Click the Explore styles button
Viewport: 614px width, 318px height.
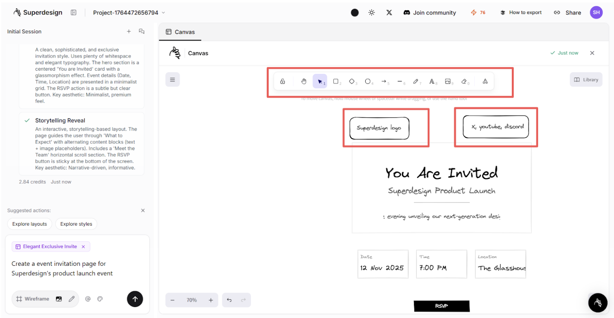tap(76, 224)
